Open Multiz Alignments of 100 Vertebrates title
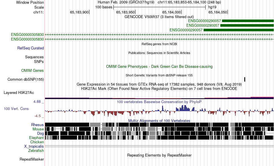Viewport: 274px width, 166px height. coord(159,121)
